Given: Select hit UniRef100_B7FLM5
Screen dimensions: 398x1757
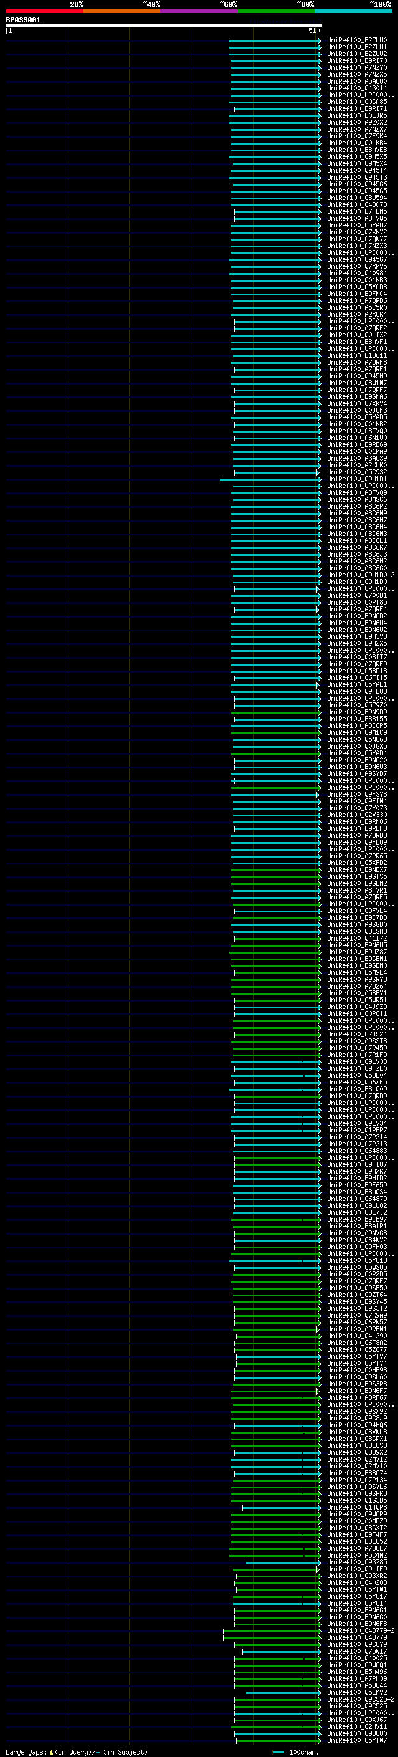Looking at the screenshot, I should click(356, 211).
